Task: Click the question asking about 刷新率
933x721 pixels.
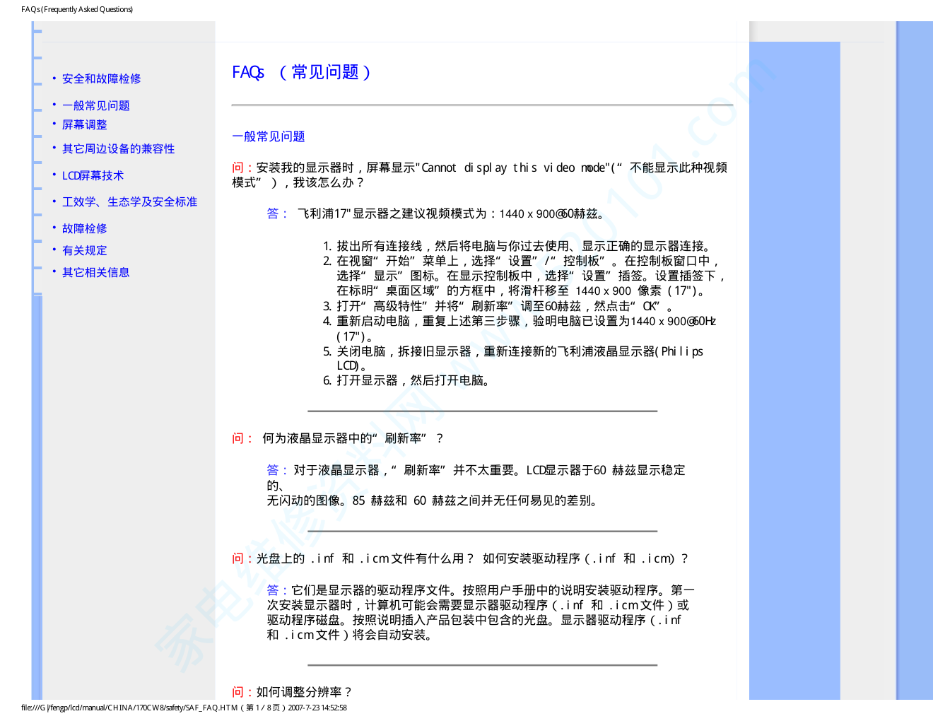Action: [339, 439]
